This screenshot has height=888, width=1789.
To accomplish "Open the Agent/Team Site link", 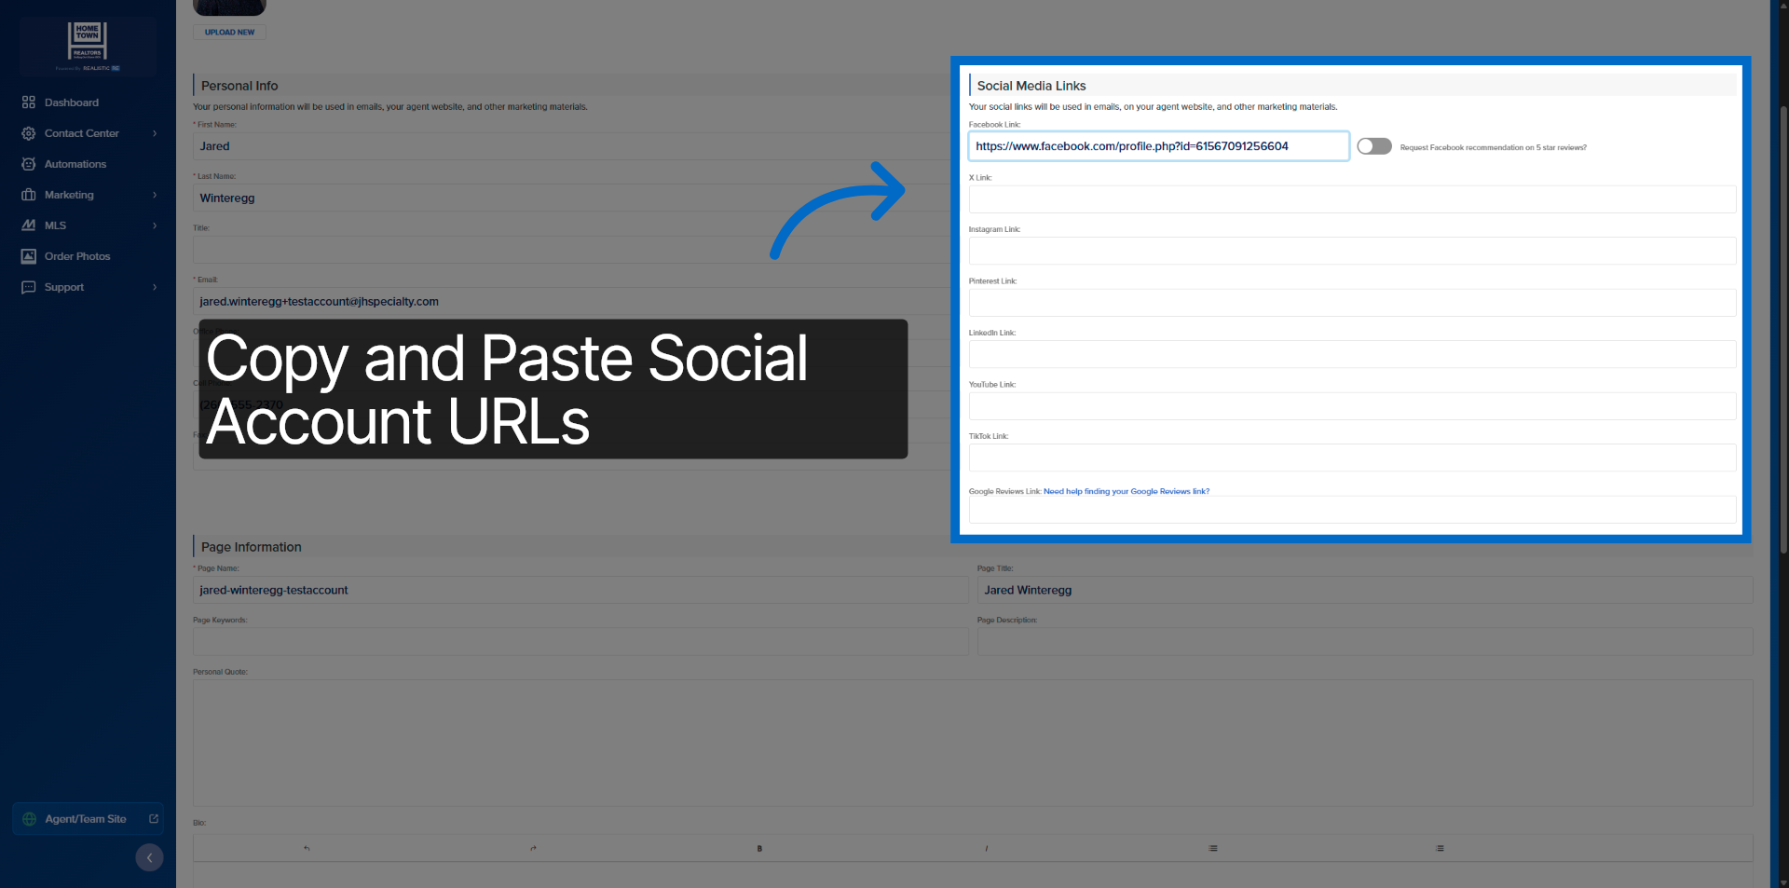I will click(88, 819).
